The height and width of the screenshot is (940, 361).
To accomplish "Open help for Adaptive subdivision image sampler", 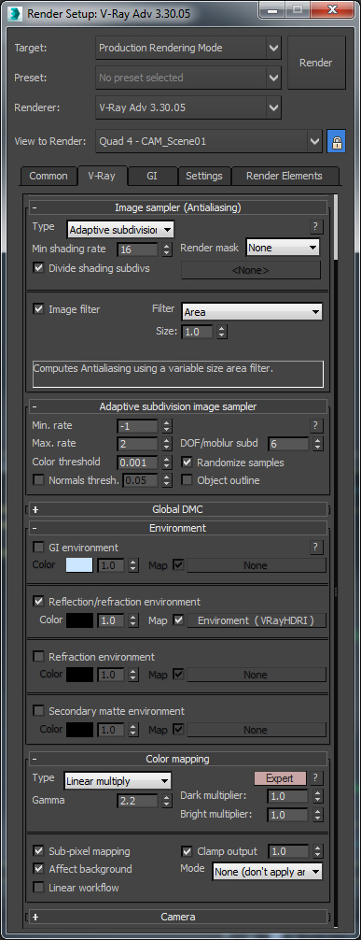I will (316, 426).
